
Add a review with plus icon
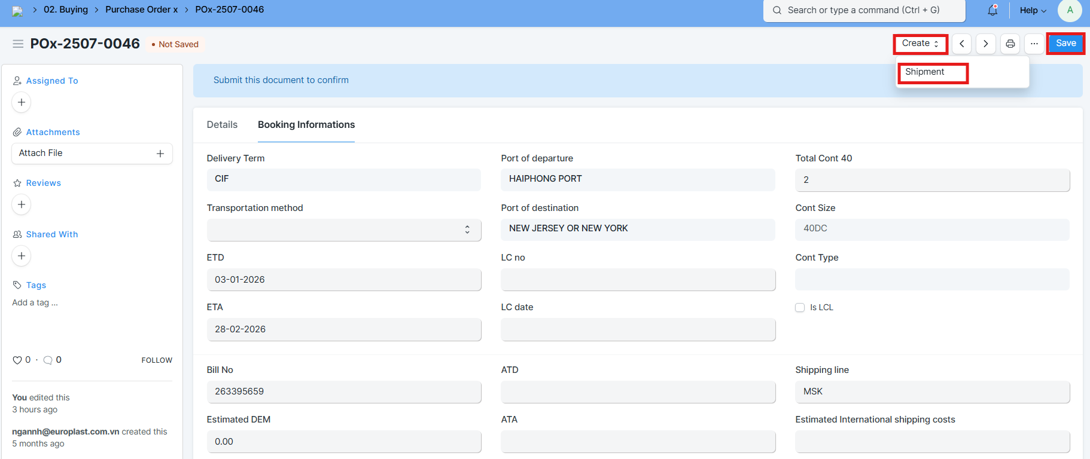[22, 204]
